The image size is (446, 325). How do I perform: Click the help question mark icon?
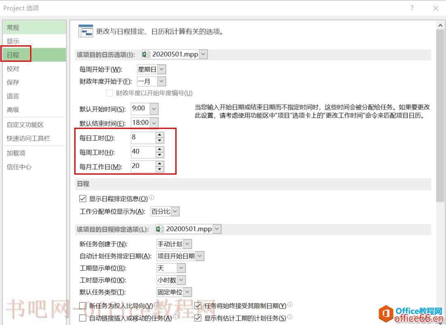412,8
